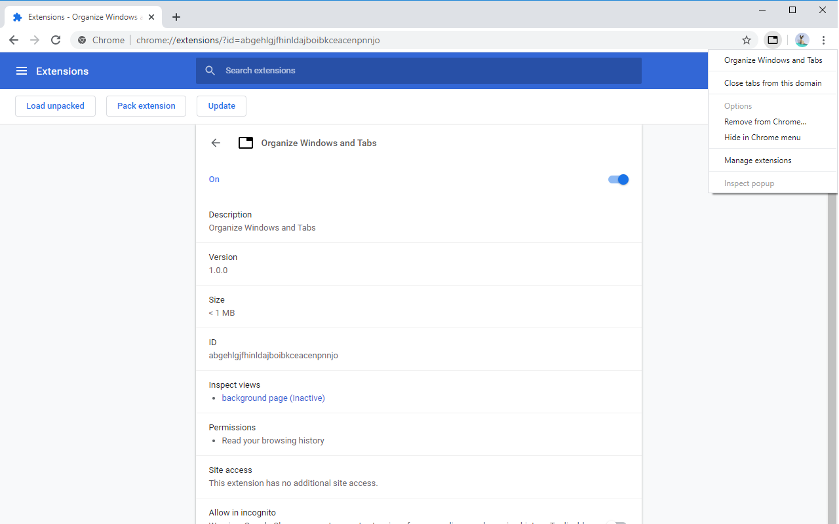Click the search magnifier icon

tap(210, 71)
